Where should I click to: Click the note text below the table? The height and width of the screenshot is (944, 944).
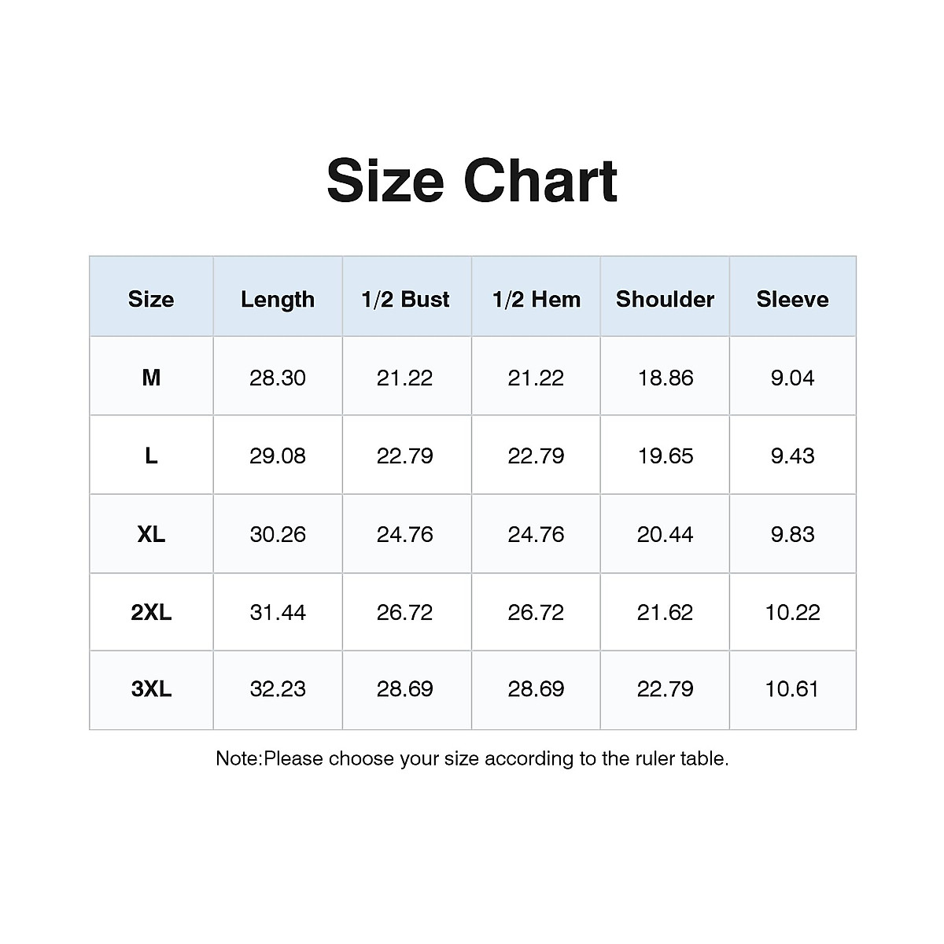(x=472, y=758)
